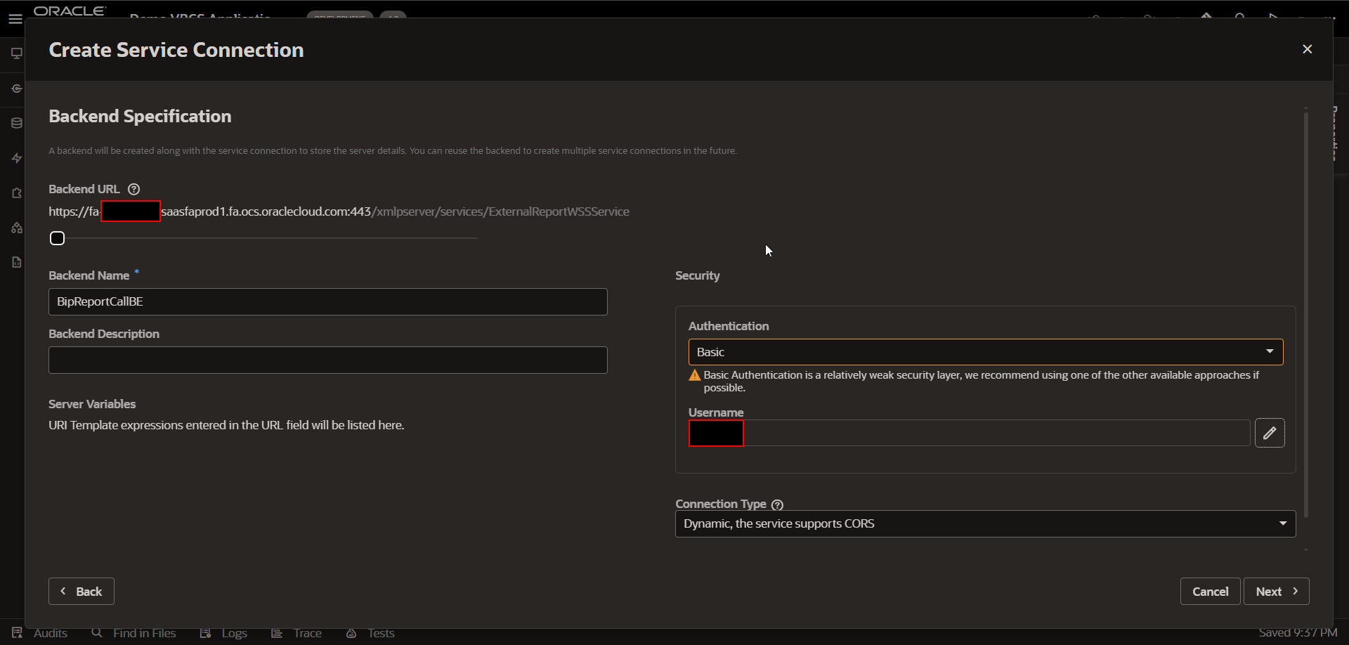Viewport: 1349px width, 645px height.
Task: Open the Web Applications monitor icon in sidebar
Action: click(x=17, y=53)
